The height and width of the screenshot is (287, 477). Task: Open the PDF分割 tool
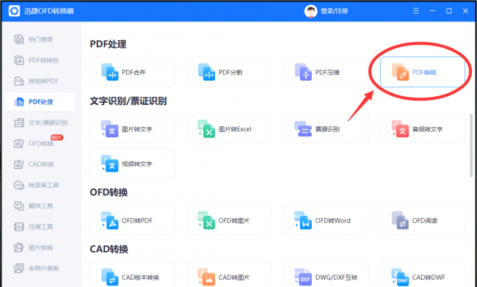tap(229, 72)
